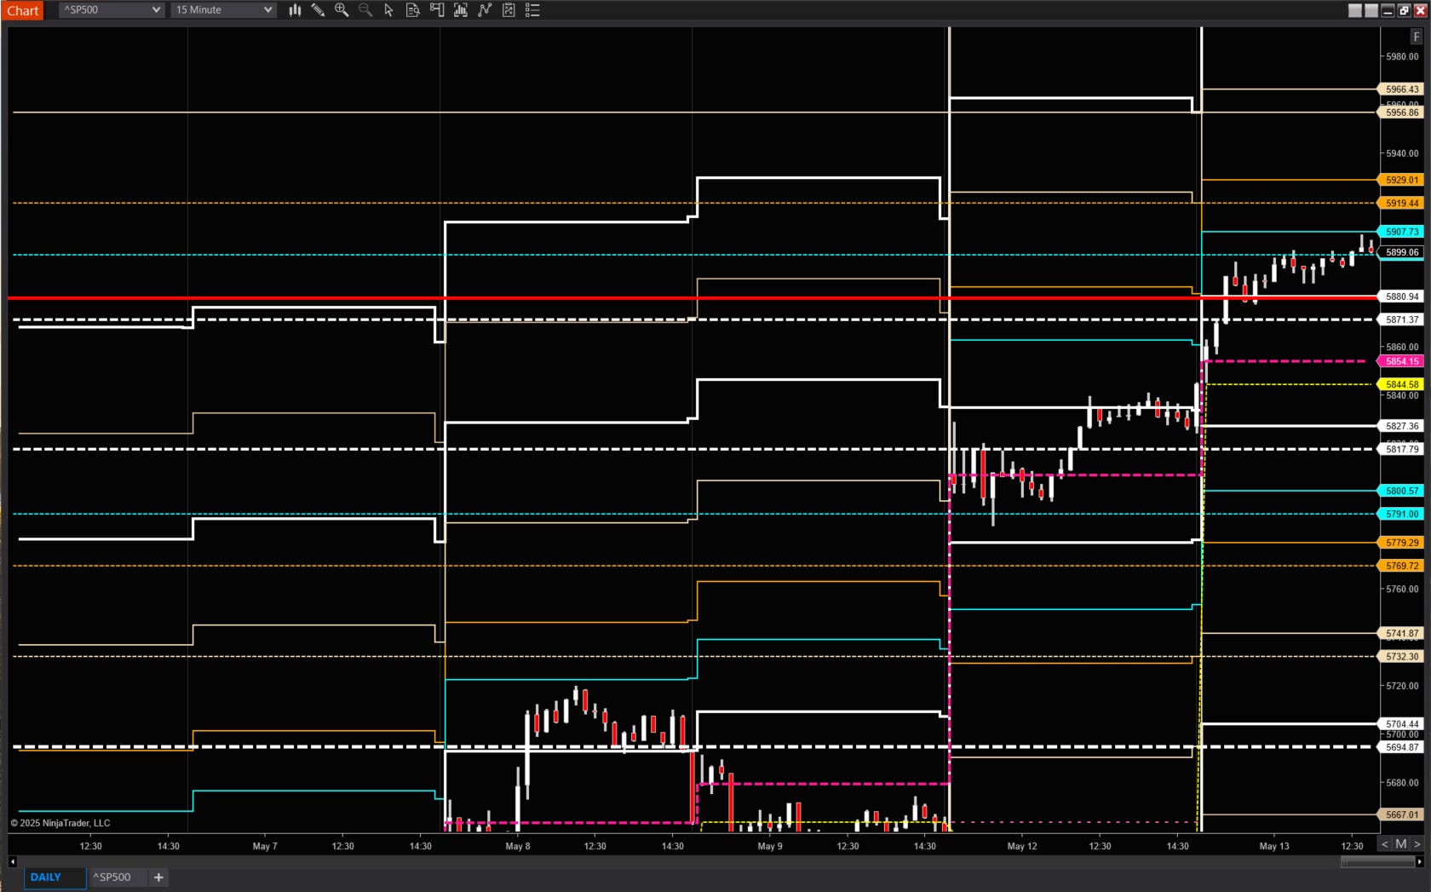
Task: Click the second grey square in title bar
Action: click(x=1371, y=10)
